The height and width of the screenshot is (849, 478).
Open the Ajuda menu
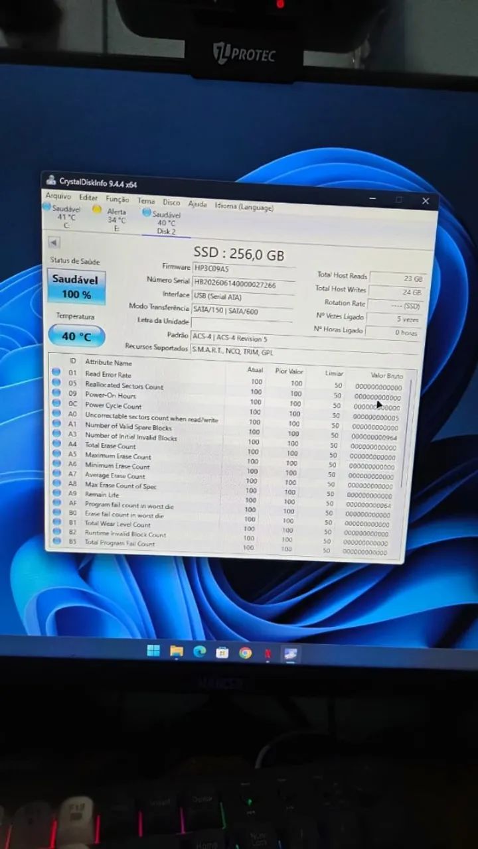(x=197, y=204)
